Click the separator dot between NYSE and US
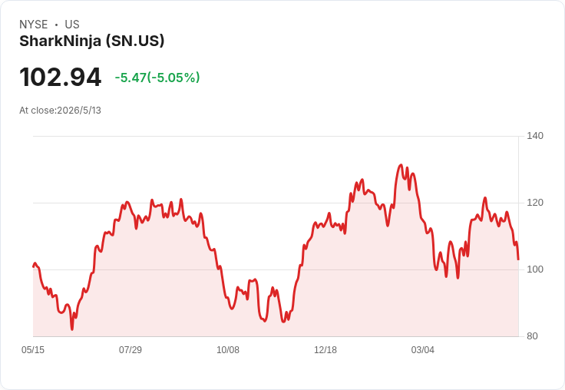The width and height of the screenshot is (565, 390). pyautogui.click(x=56, y=25)
